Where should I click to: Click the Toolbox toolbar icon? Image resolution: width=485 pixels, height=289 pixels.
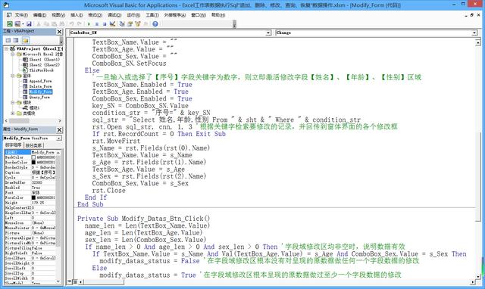146,23
